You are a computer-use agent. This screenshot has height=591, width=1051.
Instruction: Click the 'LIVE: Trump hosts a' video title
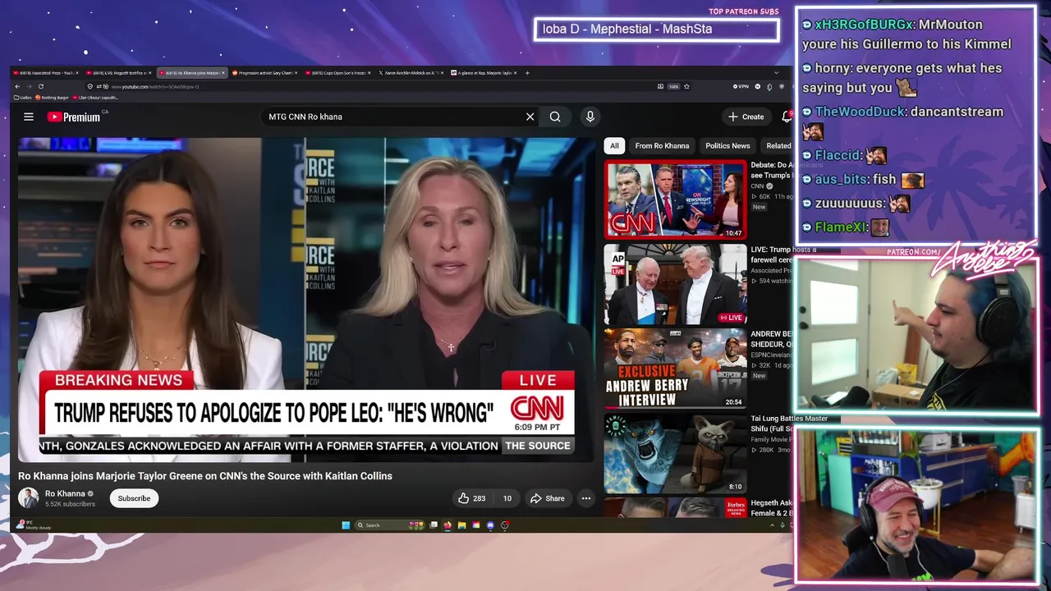[783, 250]
